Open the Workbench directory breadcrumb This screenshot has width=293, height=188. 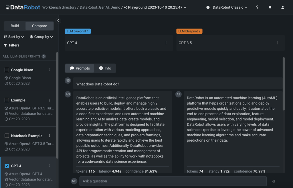point(59,7)
